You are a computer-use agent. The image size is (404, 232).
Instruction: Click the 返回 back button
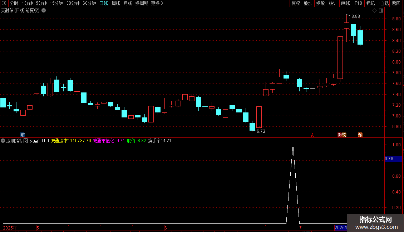[396, 3]
